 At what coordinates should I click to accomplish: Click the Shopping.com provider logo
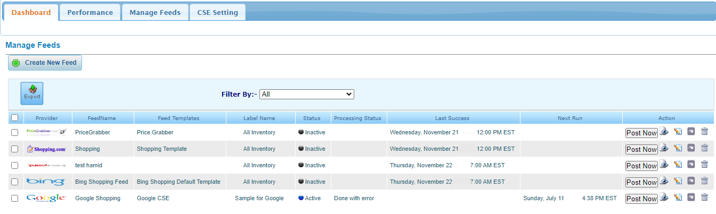[x=46, y=149]
